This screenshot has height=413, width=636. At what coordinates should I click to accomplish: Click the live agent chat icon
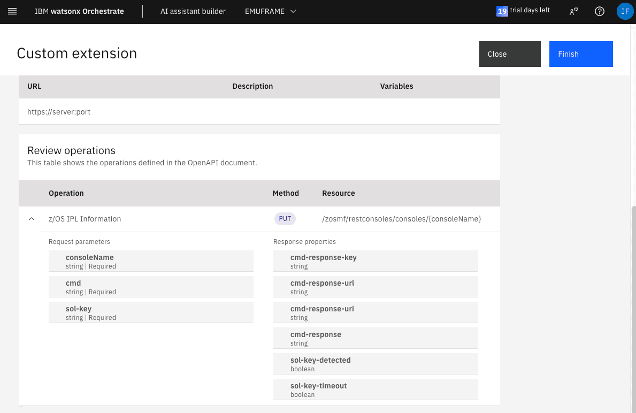click(x=574, y=11)
